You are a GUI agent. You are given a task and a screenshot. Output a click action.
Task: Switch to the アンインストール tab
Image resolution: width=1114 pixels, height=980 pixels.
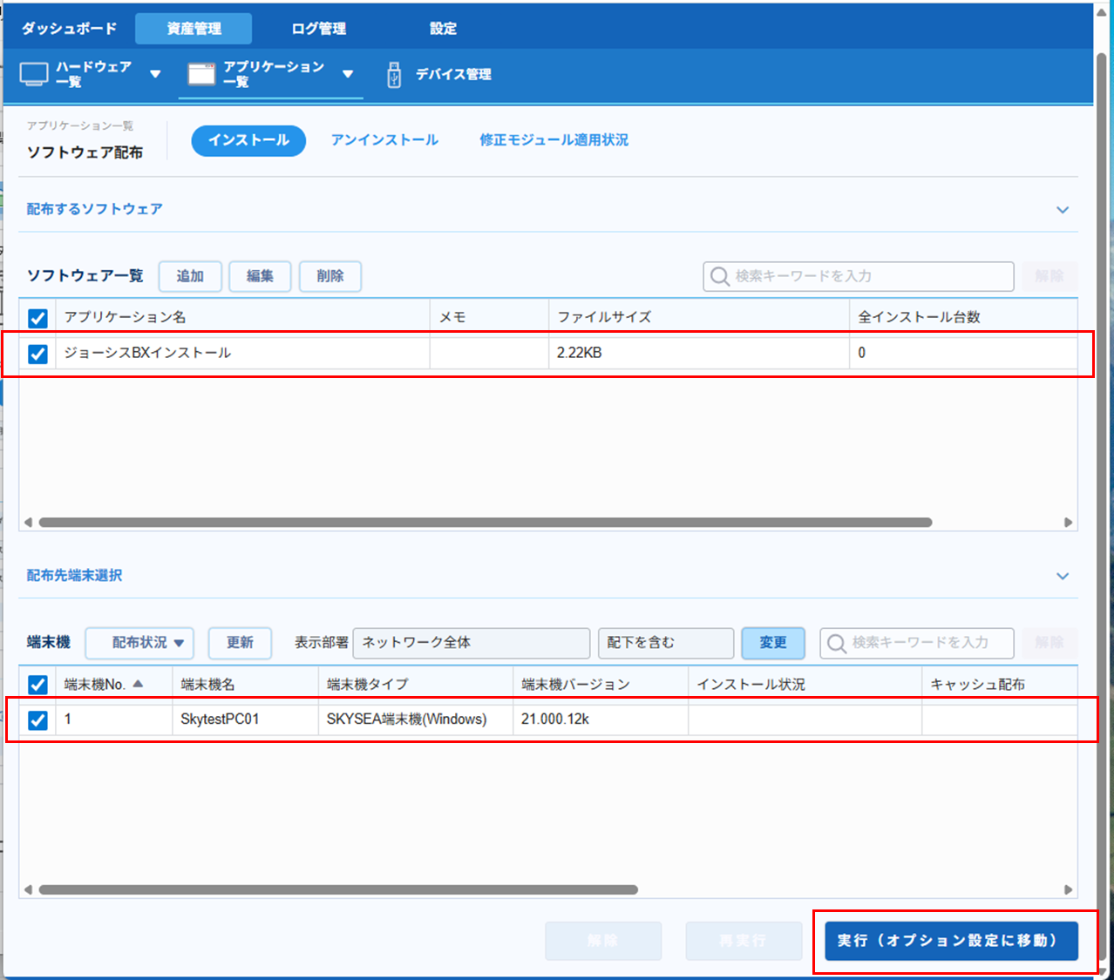[x=384, y=140]
